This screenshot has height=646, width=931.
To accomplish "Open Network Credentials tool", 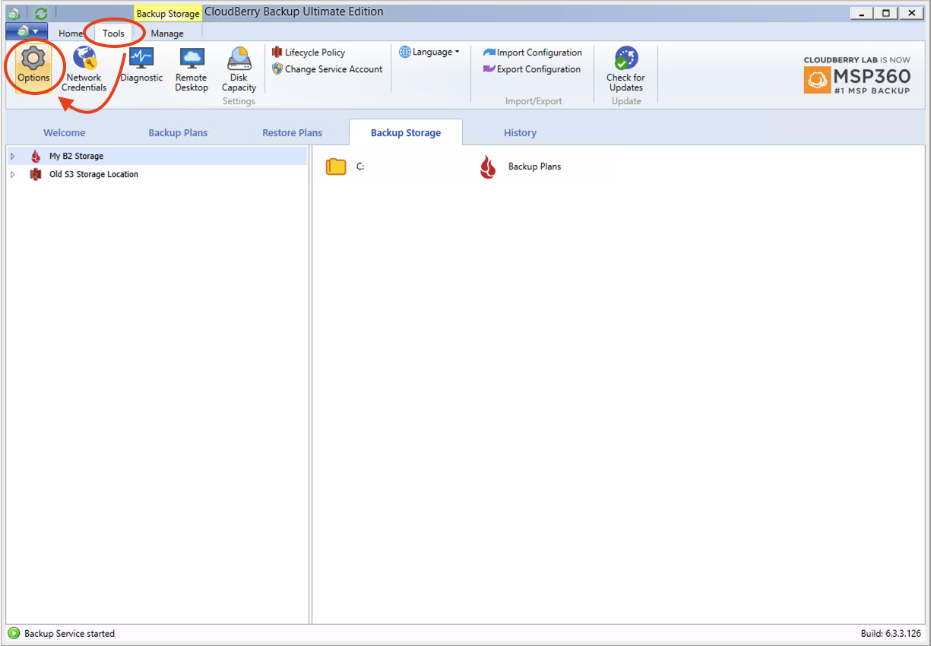I will click(84, 68).
